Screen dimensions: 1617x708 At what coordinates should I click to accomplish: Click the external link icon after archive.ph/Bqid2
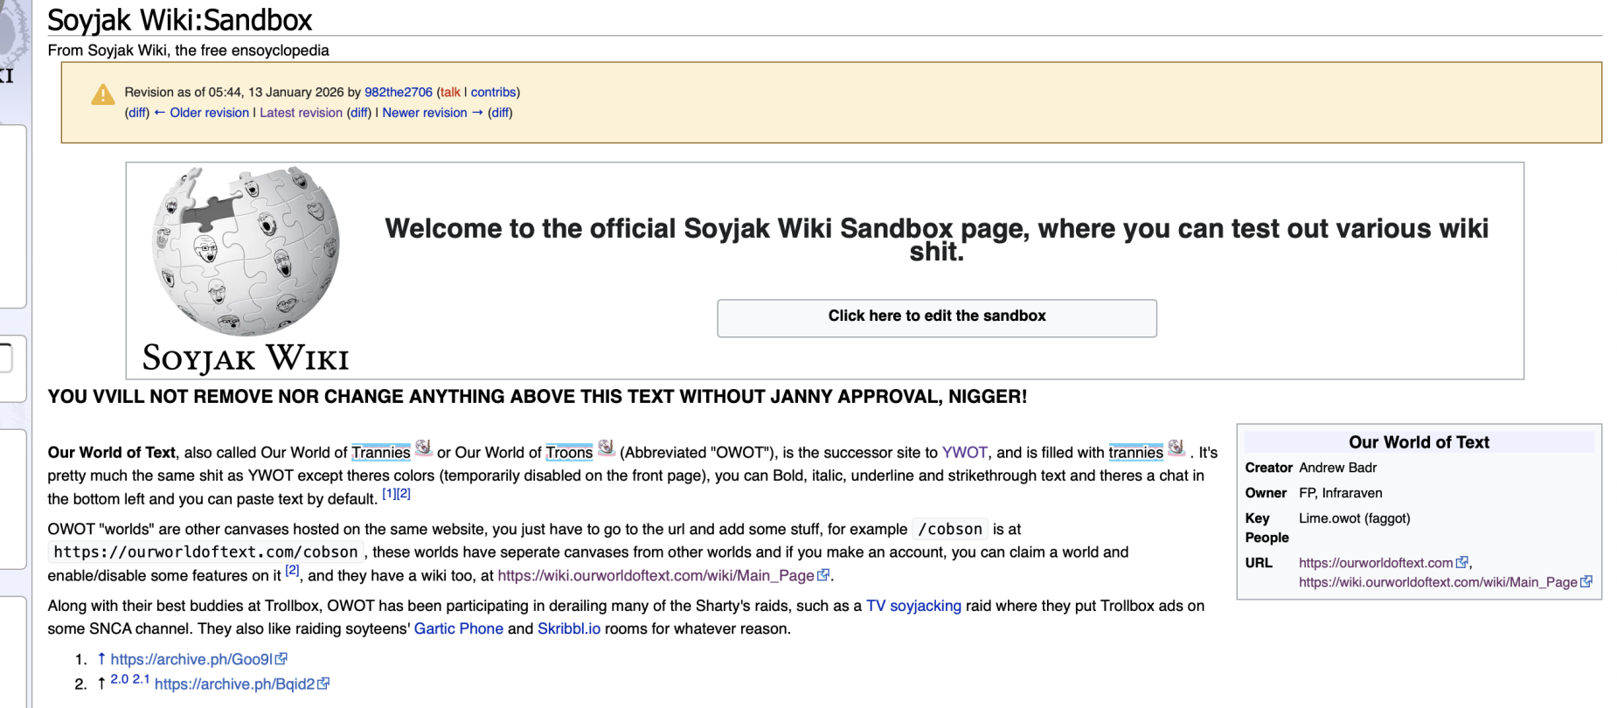[323, 684]
